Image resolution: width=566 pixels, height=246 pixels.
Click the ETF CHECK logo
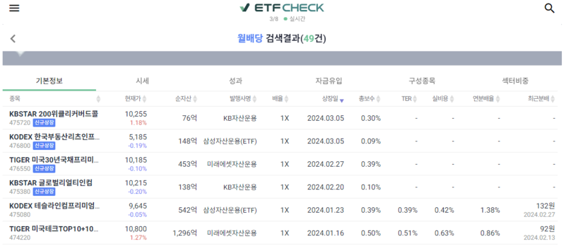click(x=282, y=7)
